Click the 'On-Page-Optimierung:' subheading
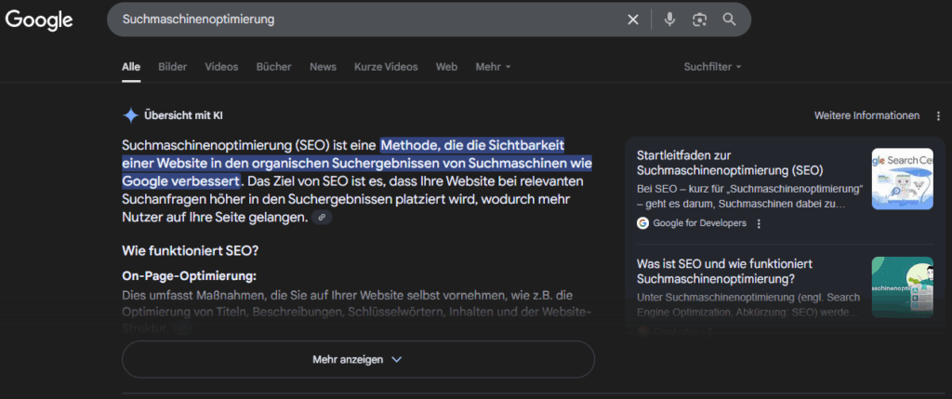 coord(189,275)
